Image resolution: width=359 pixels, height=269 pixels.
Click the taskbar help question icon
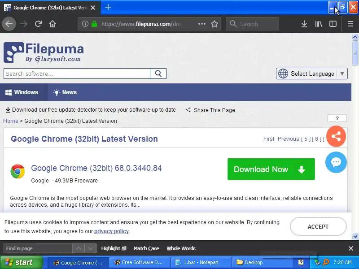coord(301,262)
